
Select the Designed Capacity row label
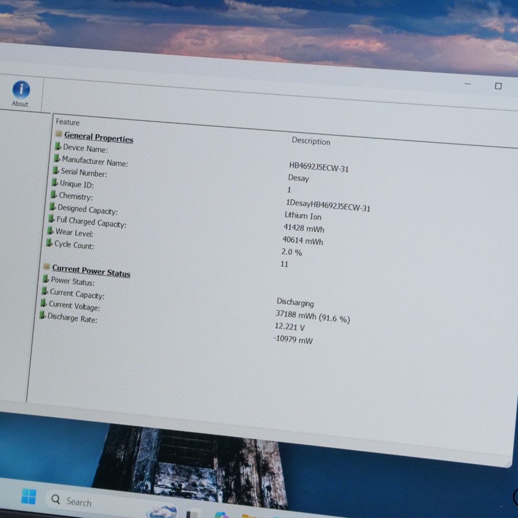[87, 210]
